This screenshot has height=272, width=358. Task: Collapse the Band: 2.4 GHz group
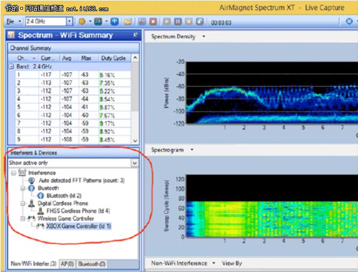click(x=11, y=67)
